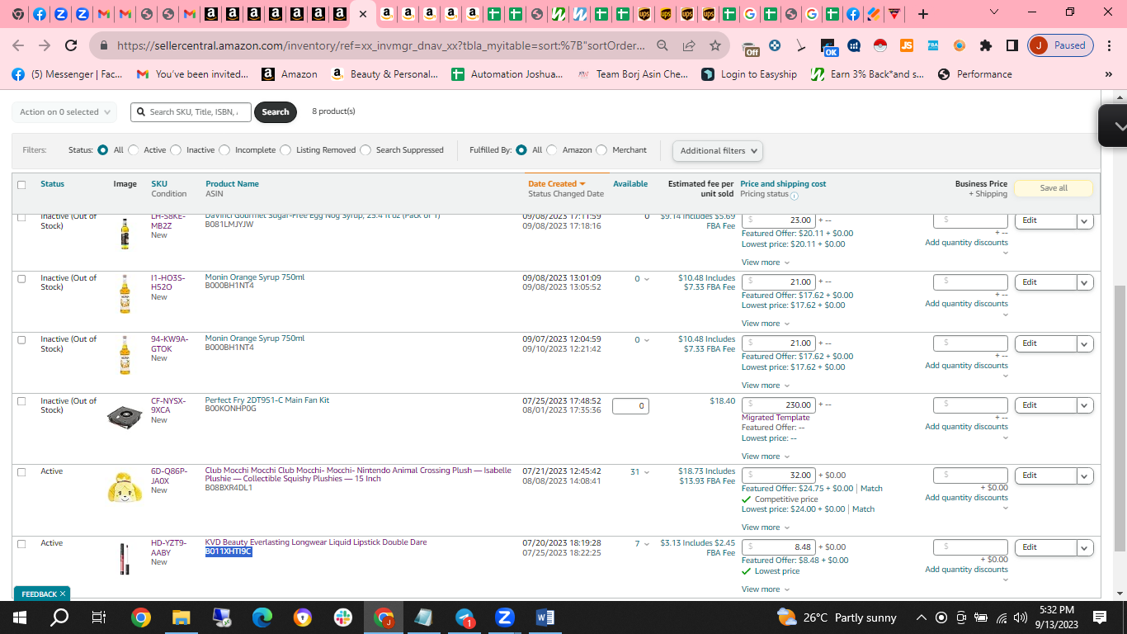Expand 'View more' under KVD lipstick pricing
Viewport: 1127px width, 634px height.
(765, 589)
